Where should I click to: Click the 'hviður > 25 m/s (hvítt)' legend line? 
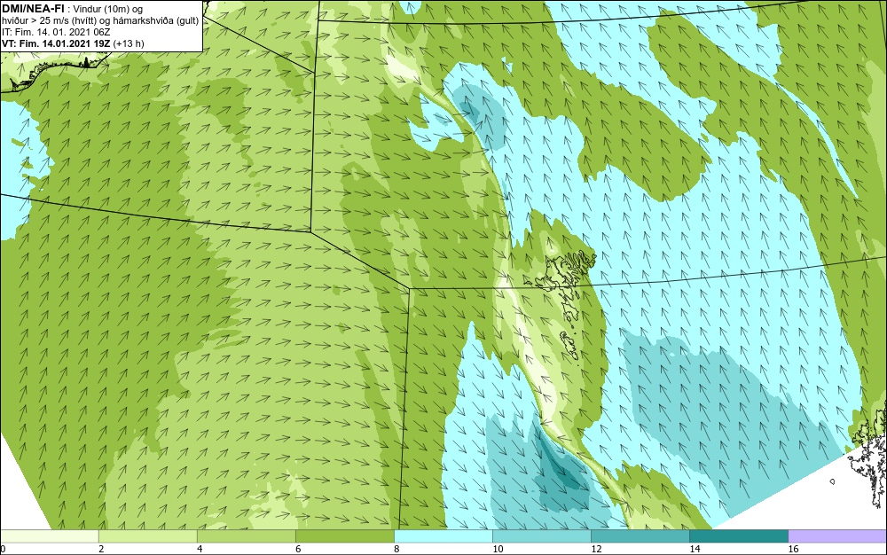(x=101, y=21)
